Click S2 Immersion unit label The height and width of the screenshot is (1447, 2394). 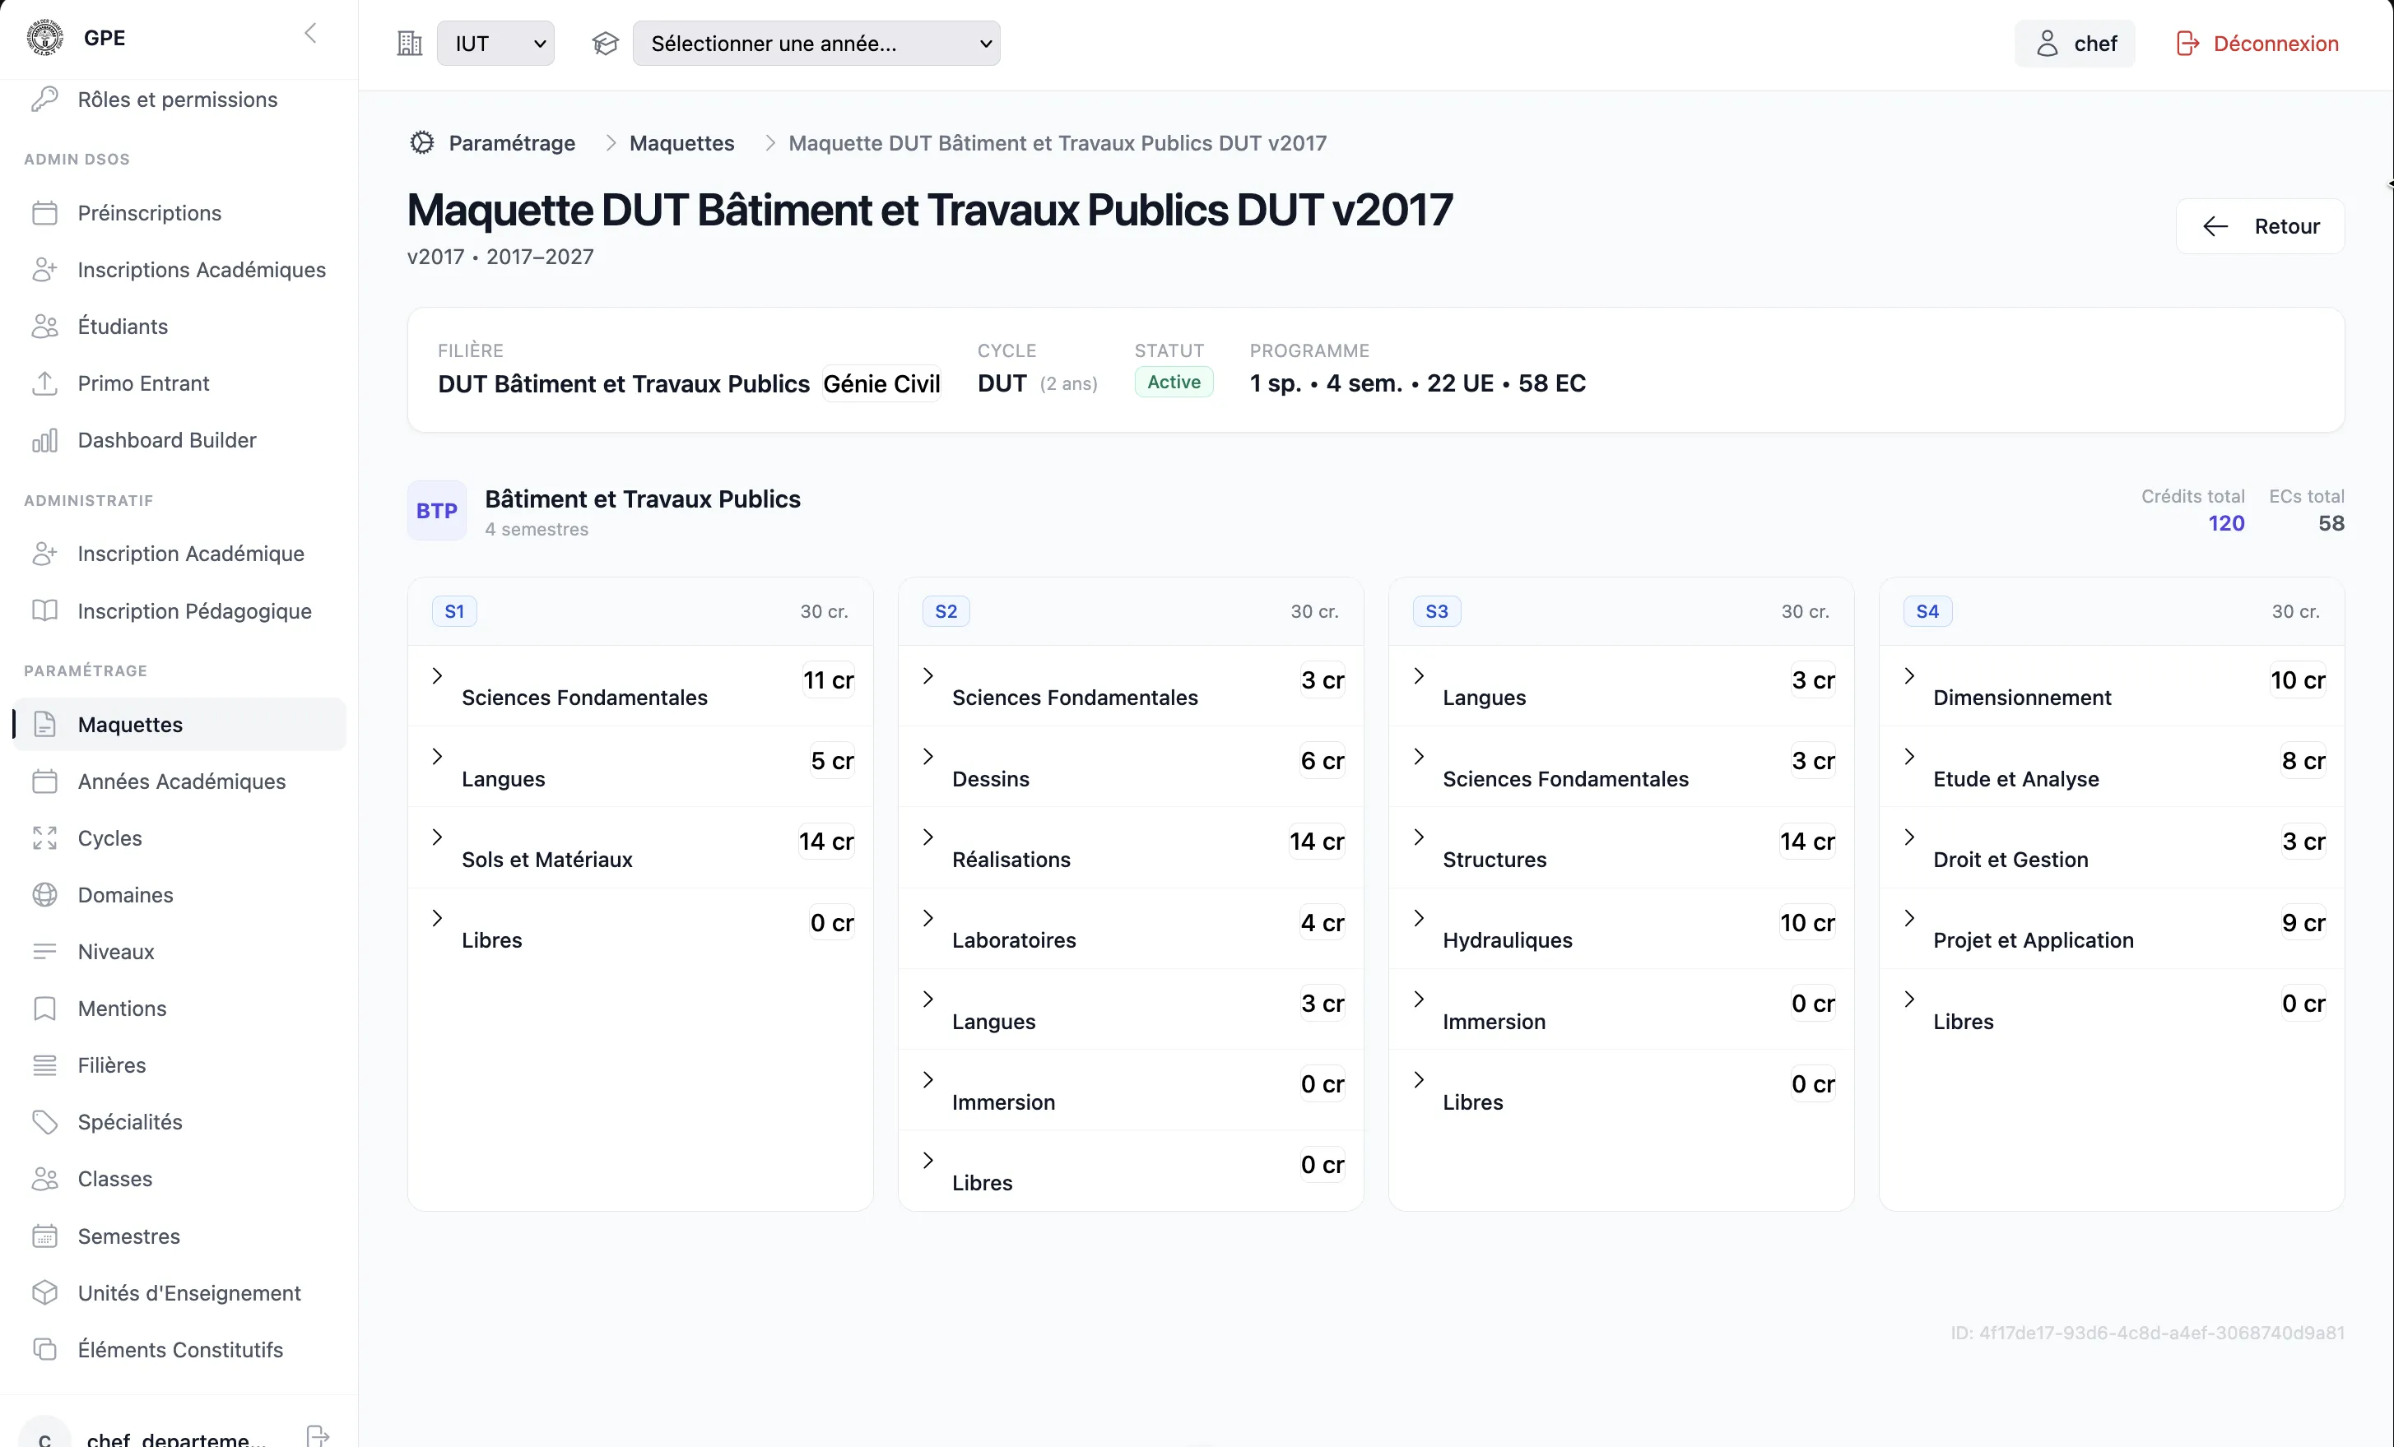pos(1004,1102)
